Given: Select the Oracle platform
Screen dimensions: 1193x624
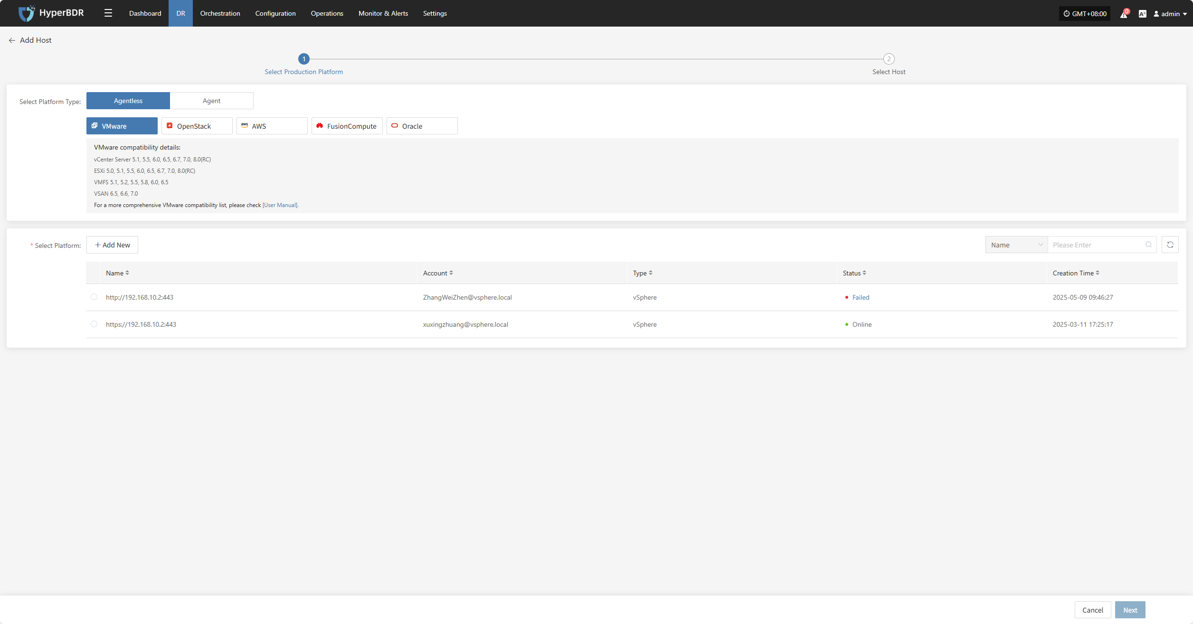Looking at the screenshot, I should (422, 126).
